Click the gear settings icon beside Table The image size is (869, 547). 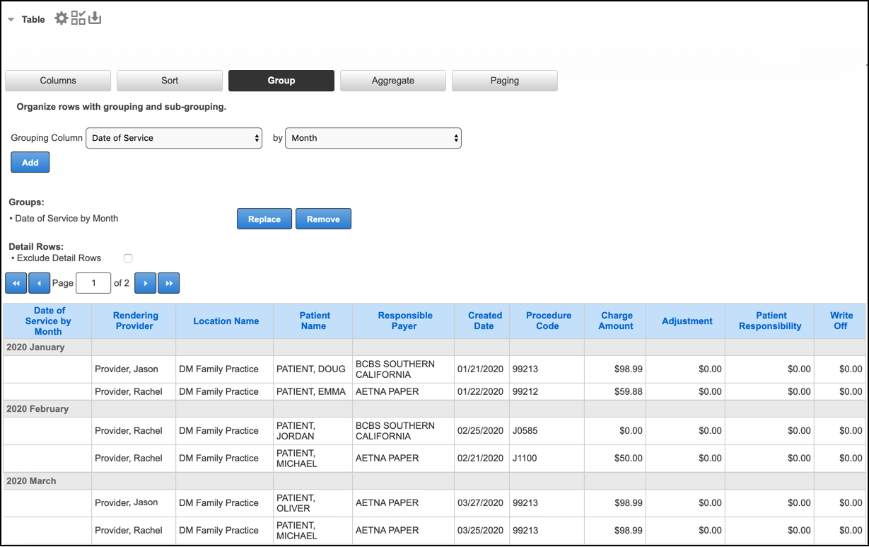click(x=62, y=18)
